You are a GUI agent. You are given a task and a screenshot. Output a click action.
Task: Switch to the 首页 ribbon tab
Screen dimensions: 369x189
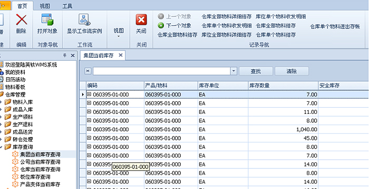point(22,6)
